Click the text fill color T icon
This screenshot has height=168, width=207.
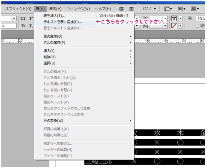tap(174, 18)
